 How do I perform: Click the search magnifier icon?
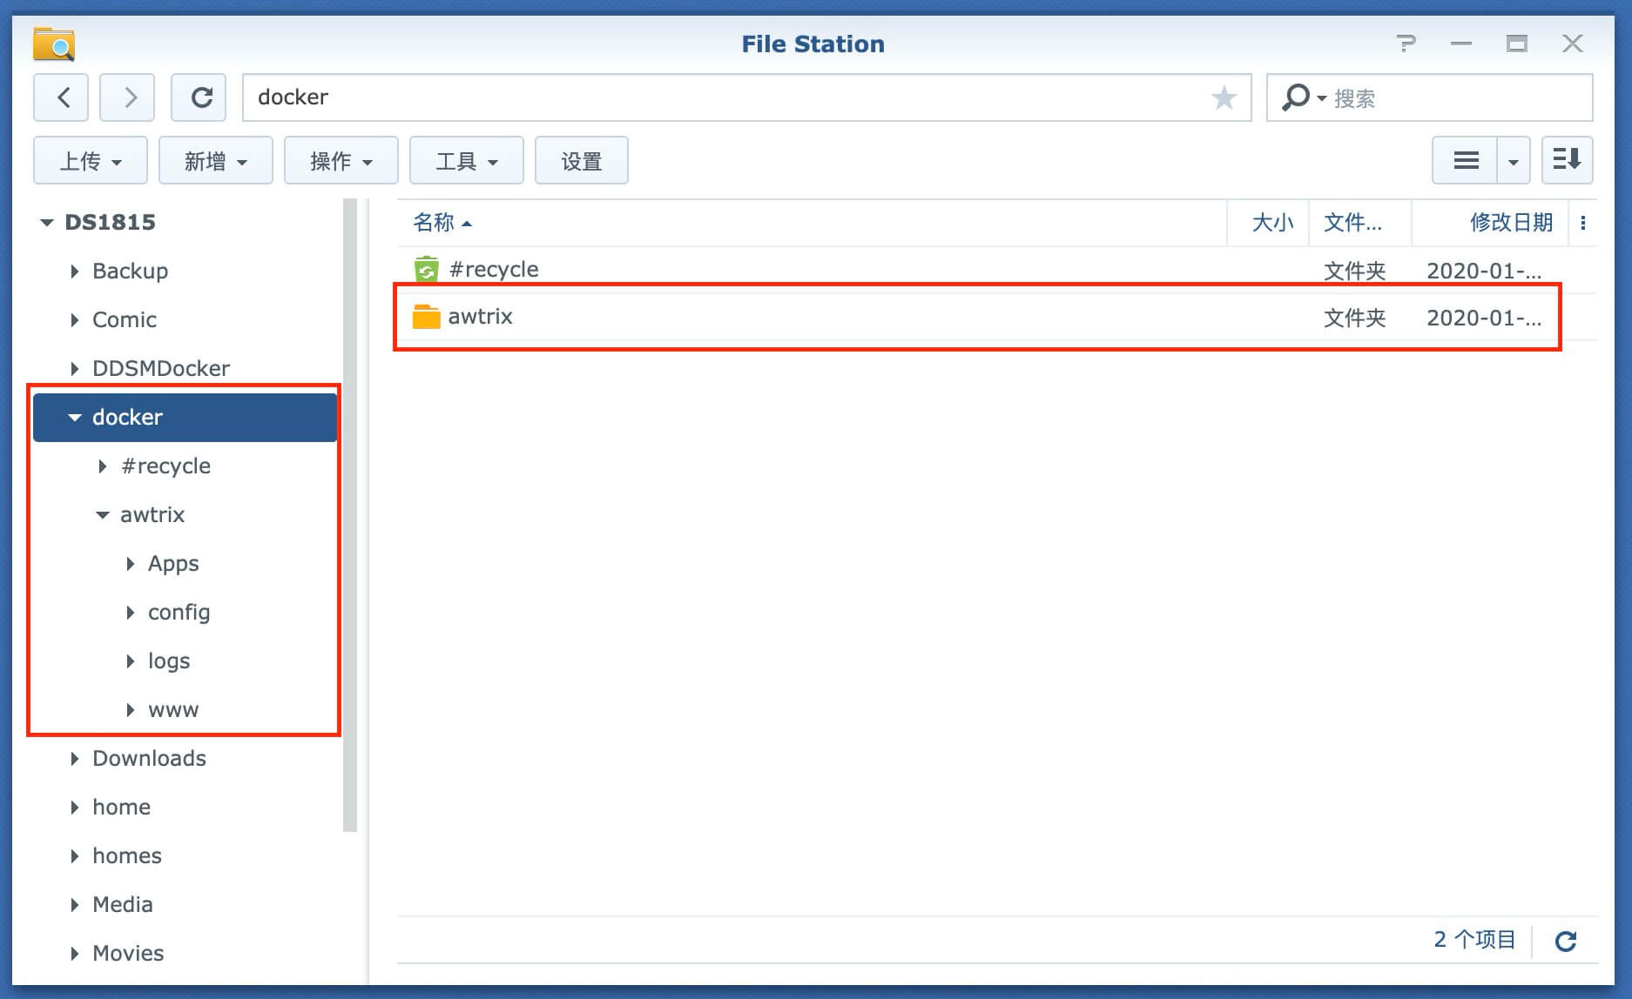click(1295, 97)
